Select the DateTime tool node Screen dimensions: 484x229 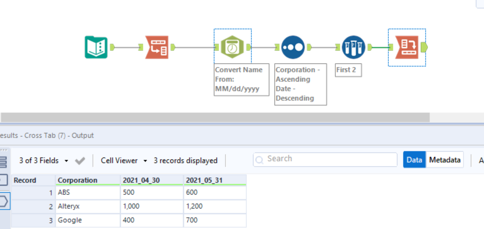tap(232, 47)
